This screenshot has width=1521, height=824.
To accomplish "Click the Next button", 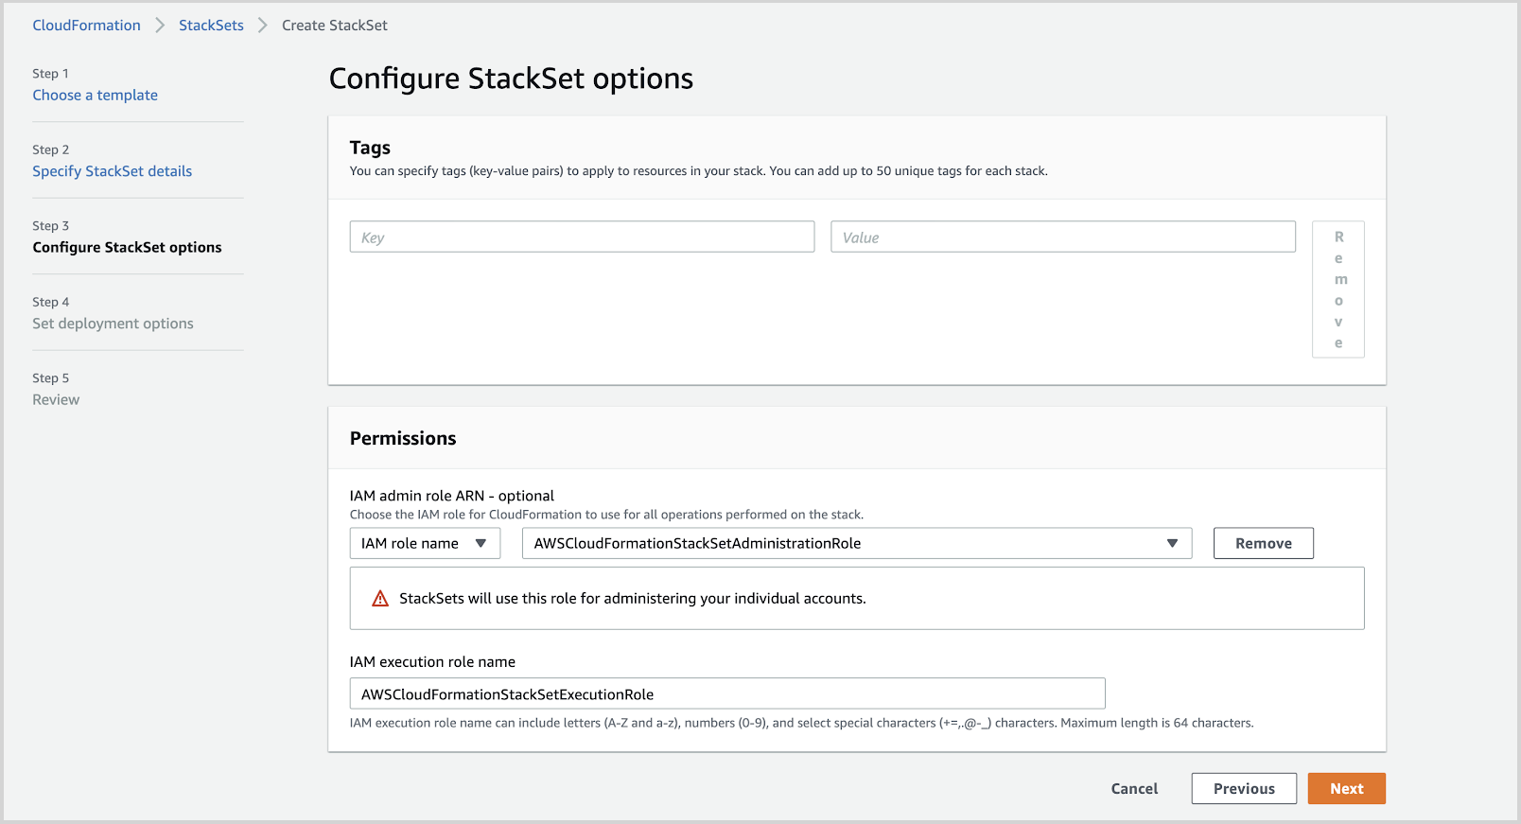I will pos(1346,788).
